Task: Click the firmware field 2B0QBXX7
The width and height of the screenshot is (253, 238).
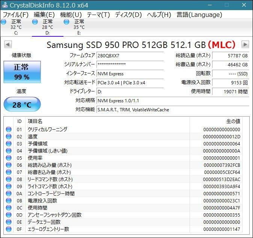Action: click(130, 56)
